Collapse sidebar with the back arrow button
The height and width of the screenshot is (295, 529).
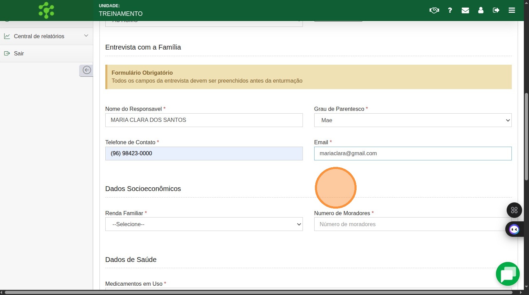pyautogui.click(x=87, y=70)
